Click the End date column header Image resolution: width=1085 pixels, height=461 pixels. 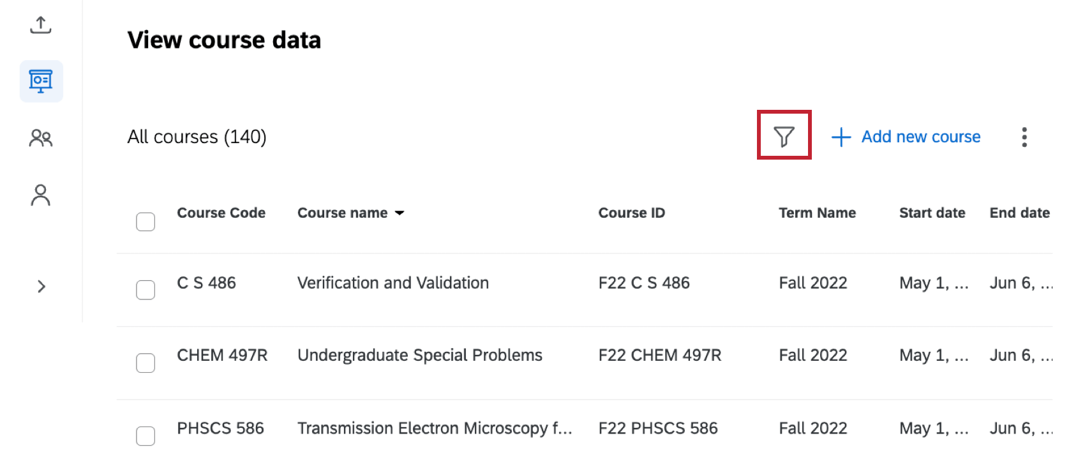(x=1019, y=213)
